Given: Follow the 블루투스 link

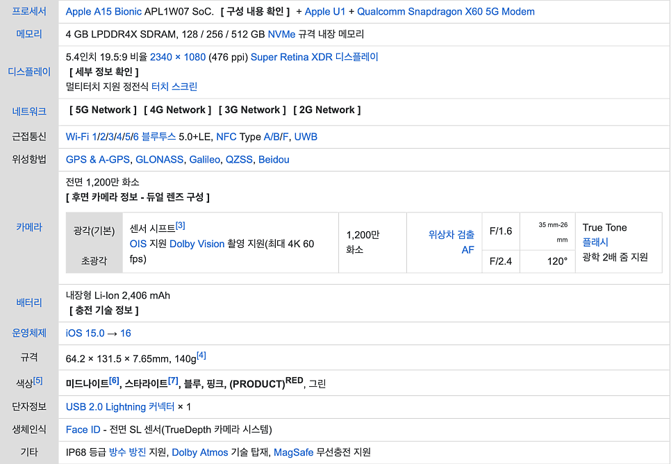Looking at the screenshot, I should [159, 137].
